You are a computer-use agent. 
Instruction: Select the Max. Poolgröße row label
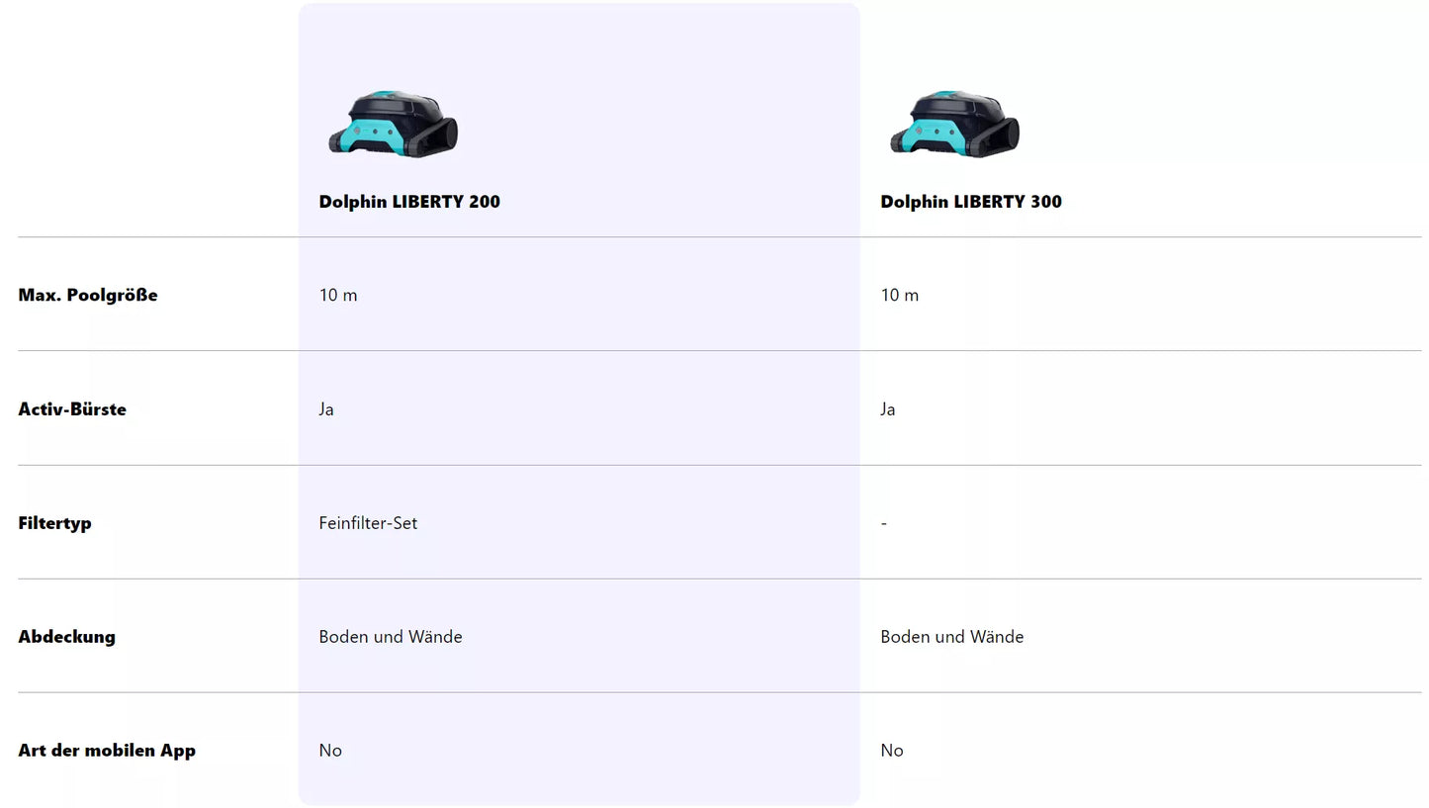click(x=88, y=295)
